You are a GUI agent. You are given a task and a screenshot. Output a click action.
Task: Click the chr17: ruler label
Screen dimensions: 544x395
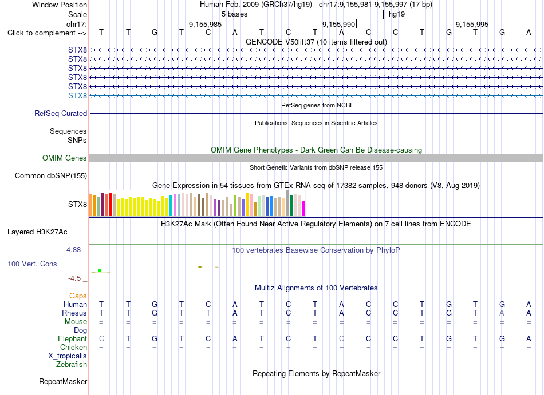coord(77,24)
